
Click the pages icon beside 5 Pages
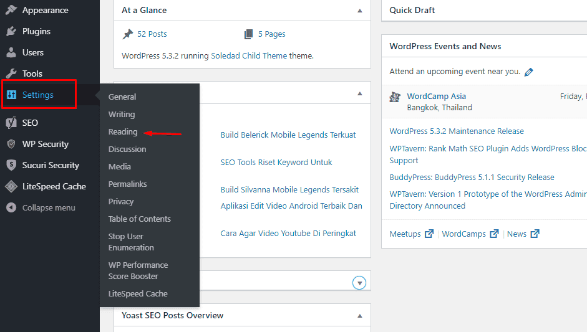(x=248, y=34)
